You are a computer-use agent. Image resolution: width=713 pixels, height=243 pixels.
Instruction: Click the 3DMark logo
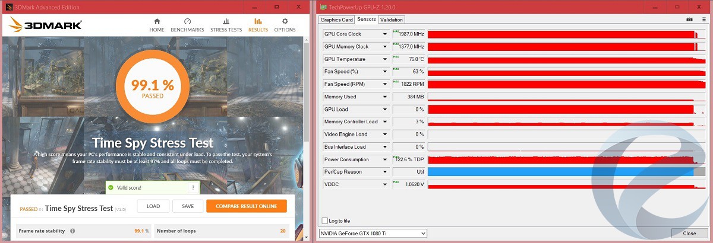(x=45, y=25)
